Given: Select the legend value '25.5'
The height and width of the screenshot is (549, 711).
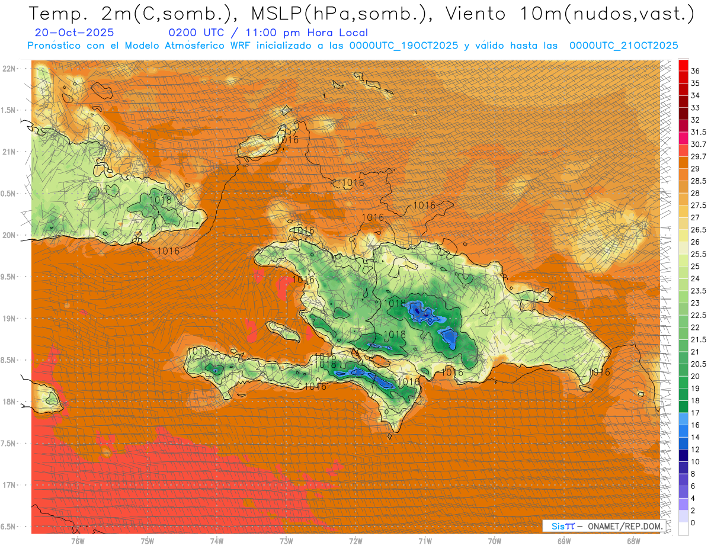Looking at the screenshot, I should click(698, 255).
